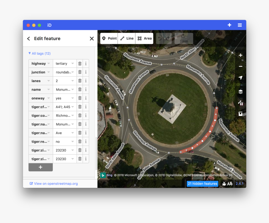The width and height of the screenshot is (269, 223).
Task: Open the hamburger menu in title bar
Action: coord(240,25)
